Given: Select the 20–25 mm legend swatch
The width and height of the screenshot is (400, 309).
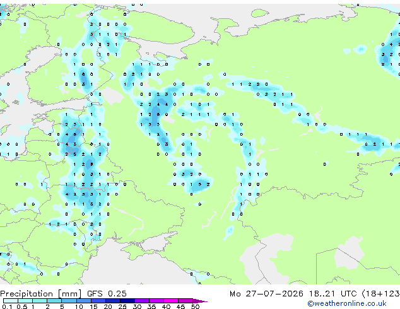Looking at the screenshot, I should point(112,301).
